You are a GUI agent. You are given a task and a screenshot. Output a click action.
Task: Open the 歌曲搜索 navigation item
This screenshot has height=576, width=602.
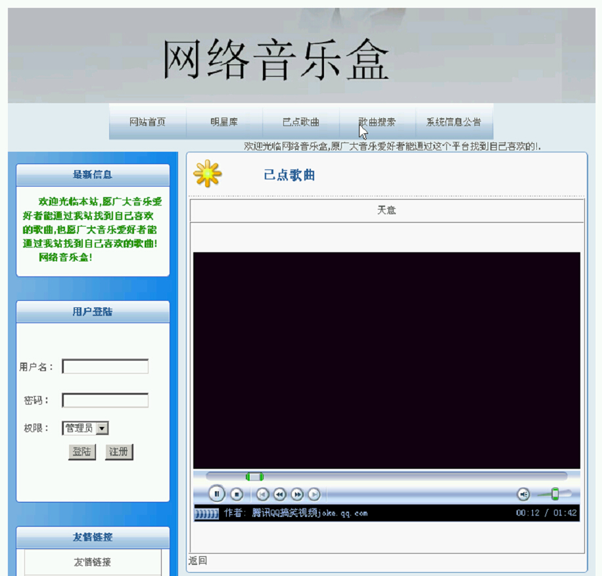pyautogui.click(x=377, y=122)
